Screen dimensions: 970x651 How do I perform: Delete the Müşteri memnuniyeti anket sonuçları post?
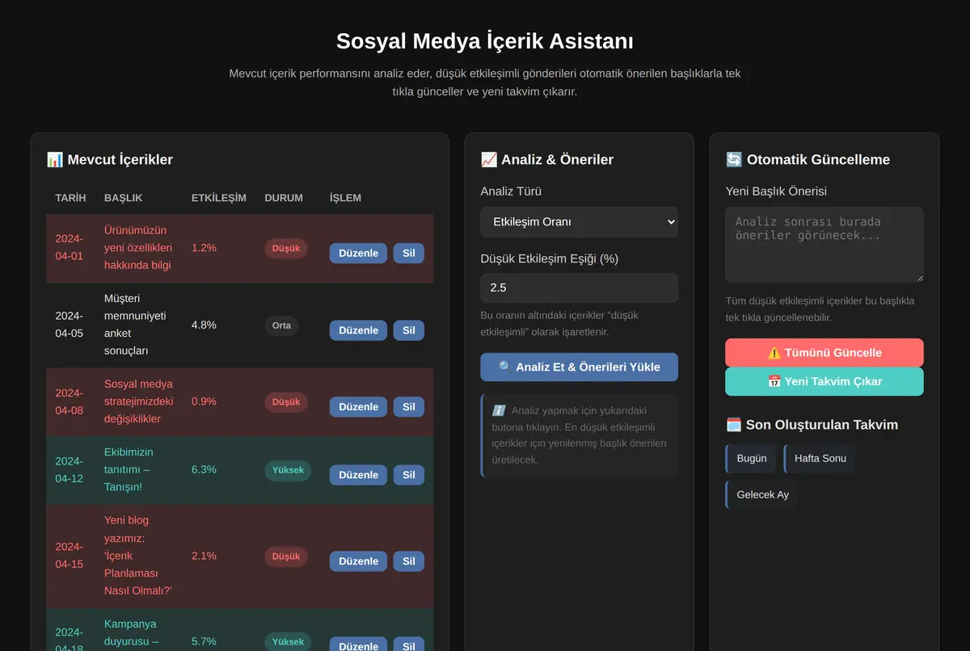click(409, 330)
